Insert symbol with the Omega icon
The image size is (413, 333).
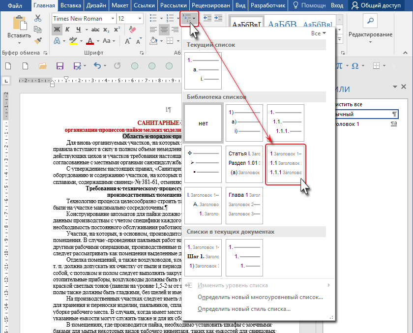tap(354, 65)
